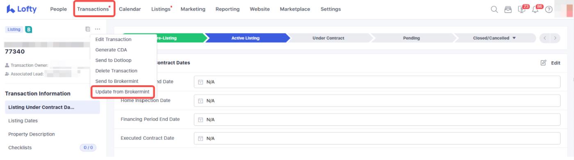Click calendar icon in Home Inspection Date field
This screenshot has width=574, height=160.
(x=200, y=101)
